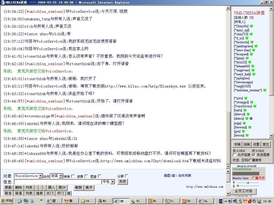Switch to the Po... PowerPoint taskbar button
274x205 pixels.
172,201
